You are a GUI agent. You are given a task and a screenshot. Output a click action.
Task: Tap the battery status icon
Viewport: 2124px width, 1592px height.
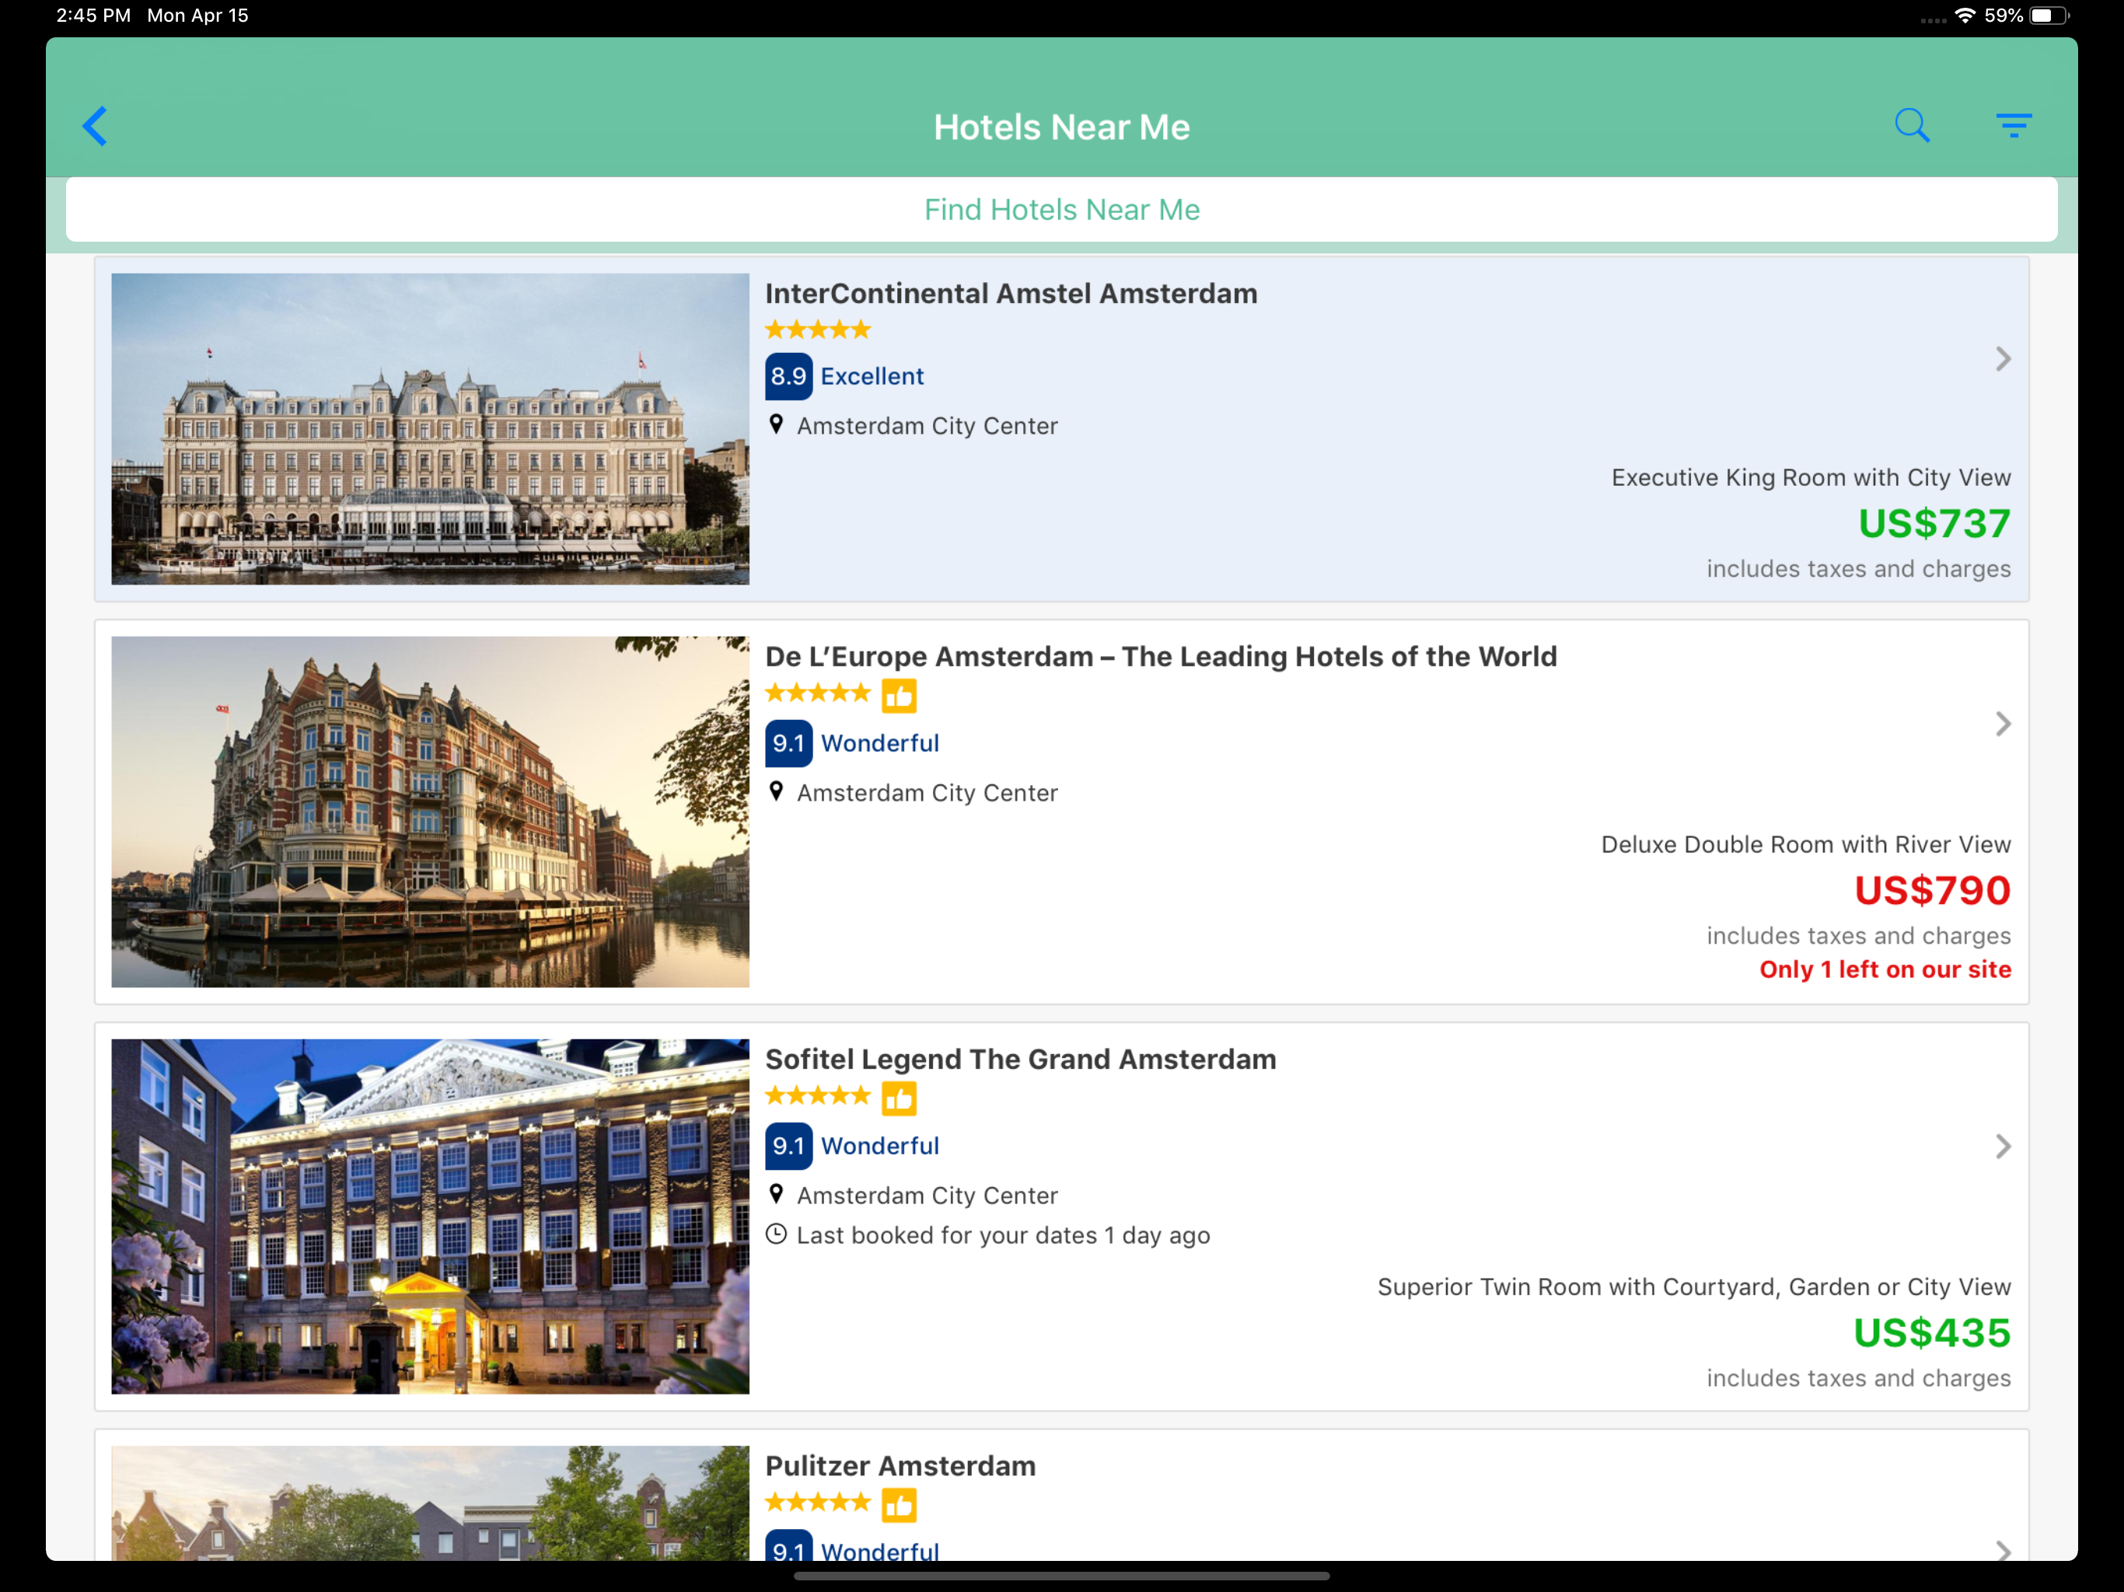[2048, 16]
